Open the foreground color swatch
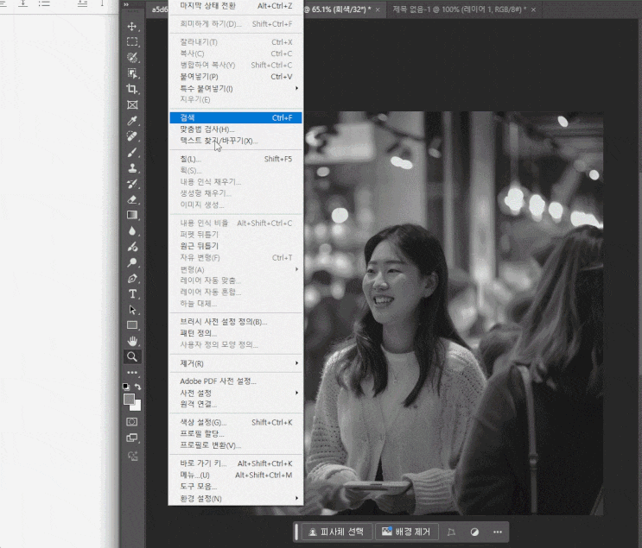 point(130,400)
